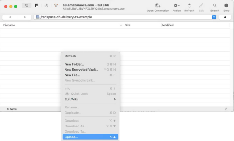
Task: Click Download in the context menu
Action: point(90,120)
